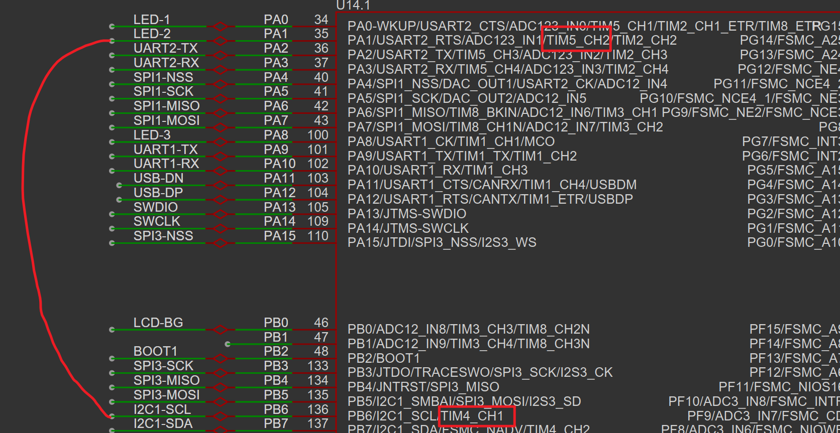This screenshot has width=840, height=433.
Task: Select the PB1 pin name beside number 47
Action: (276, 337)
